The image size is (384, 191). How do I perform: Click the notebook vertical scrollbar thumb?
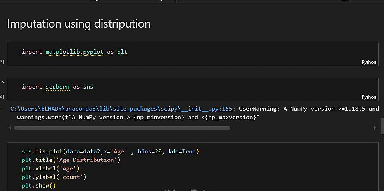pos(382,126)
